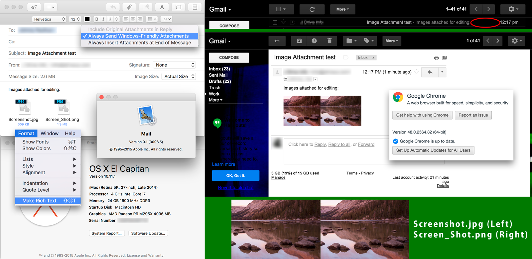532x259 pixels.
Task: Reply using the arrow button beside the message time
Action: pyautogui.click(x=430, y=72)
